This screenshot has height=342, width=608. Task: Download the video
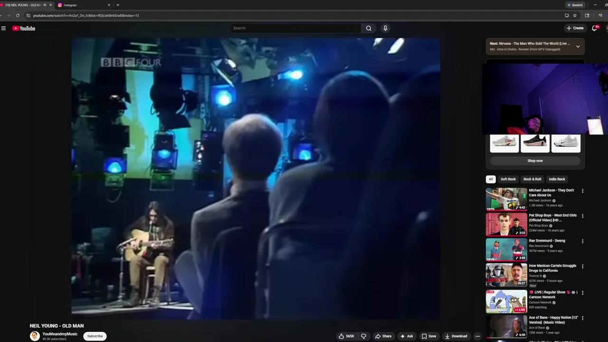tap(456, 336)
